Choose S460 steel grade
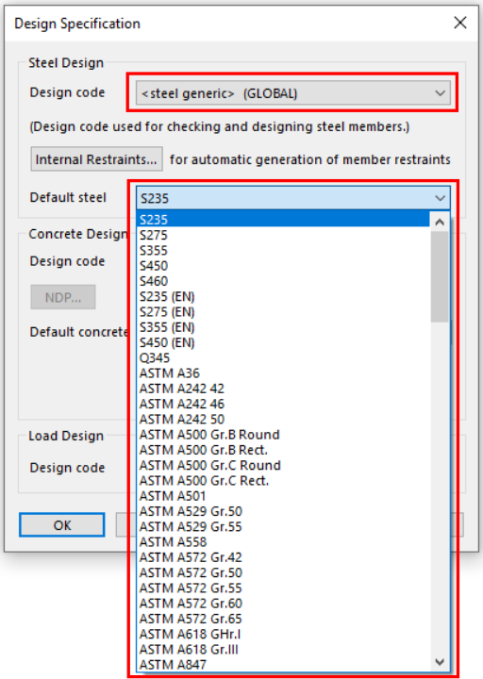 coord(283,281)
